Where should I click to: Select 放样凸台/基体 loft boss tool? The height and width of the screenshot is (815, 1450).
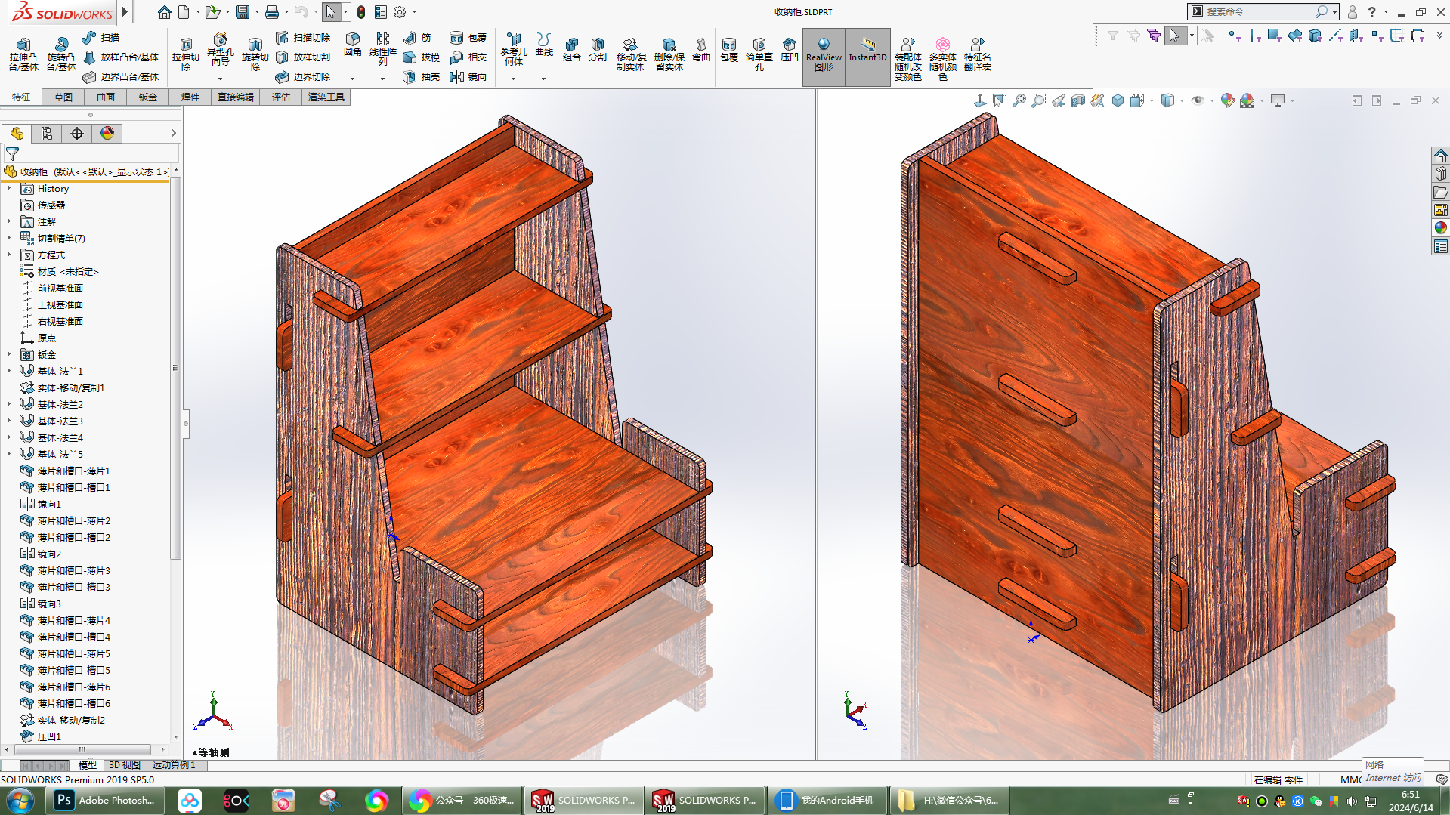(x=121, y=57)
